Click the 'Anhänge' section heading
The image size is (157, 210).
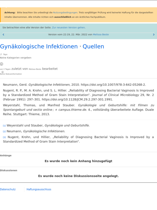pyautogui.click(x=6, y=156)
